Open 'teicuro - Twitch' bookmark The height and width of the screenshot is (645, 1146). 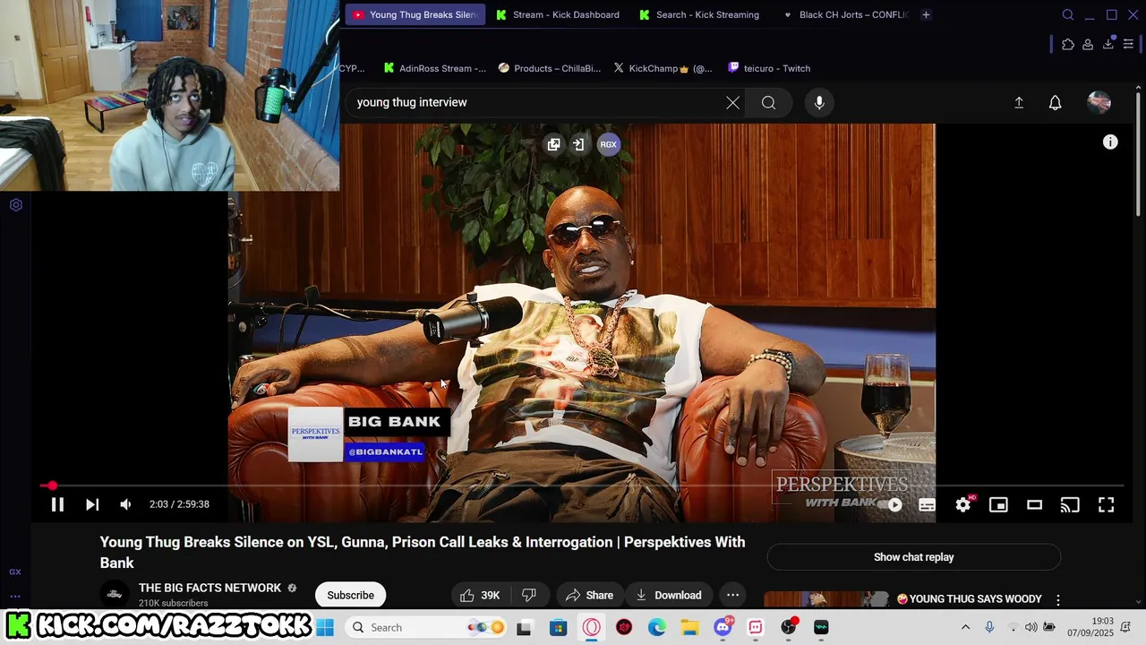tap(769, 68)
